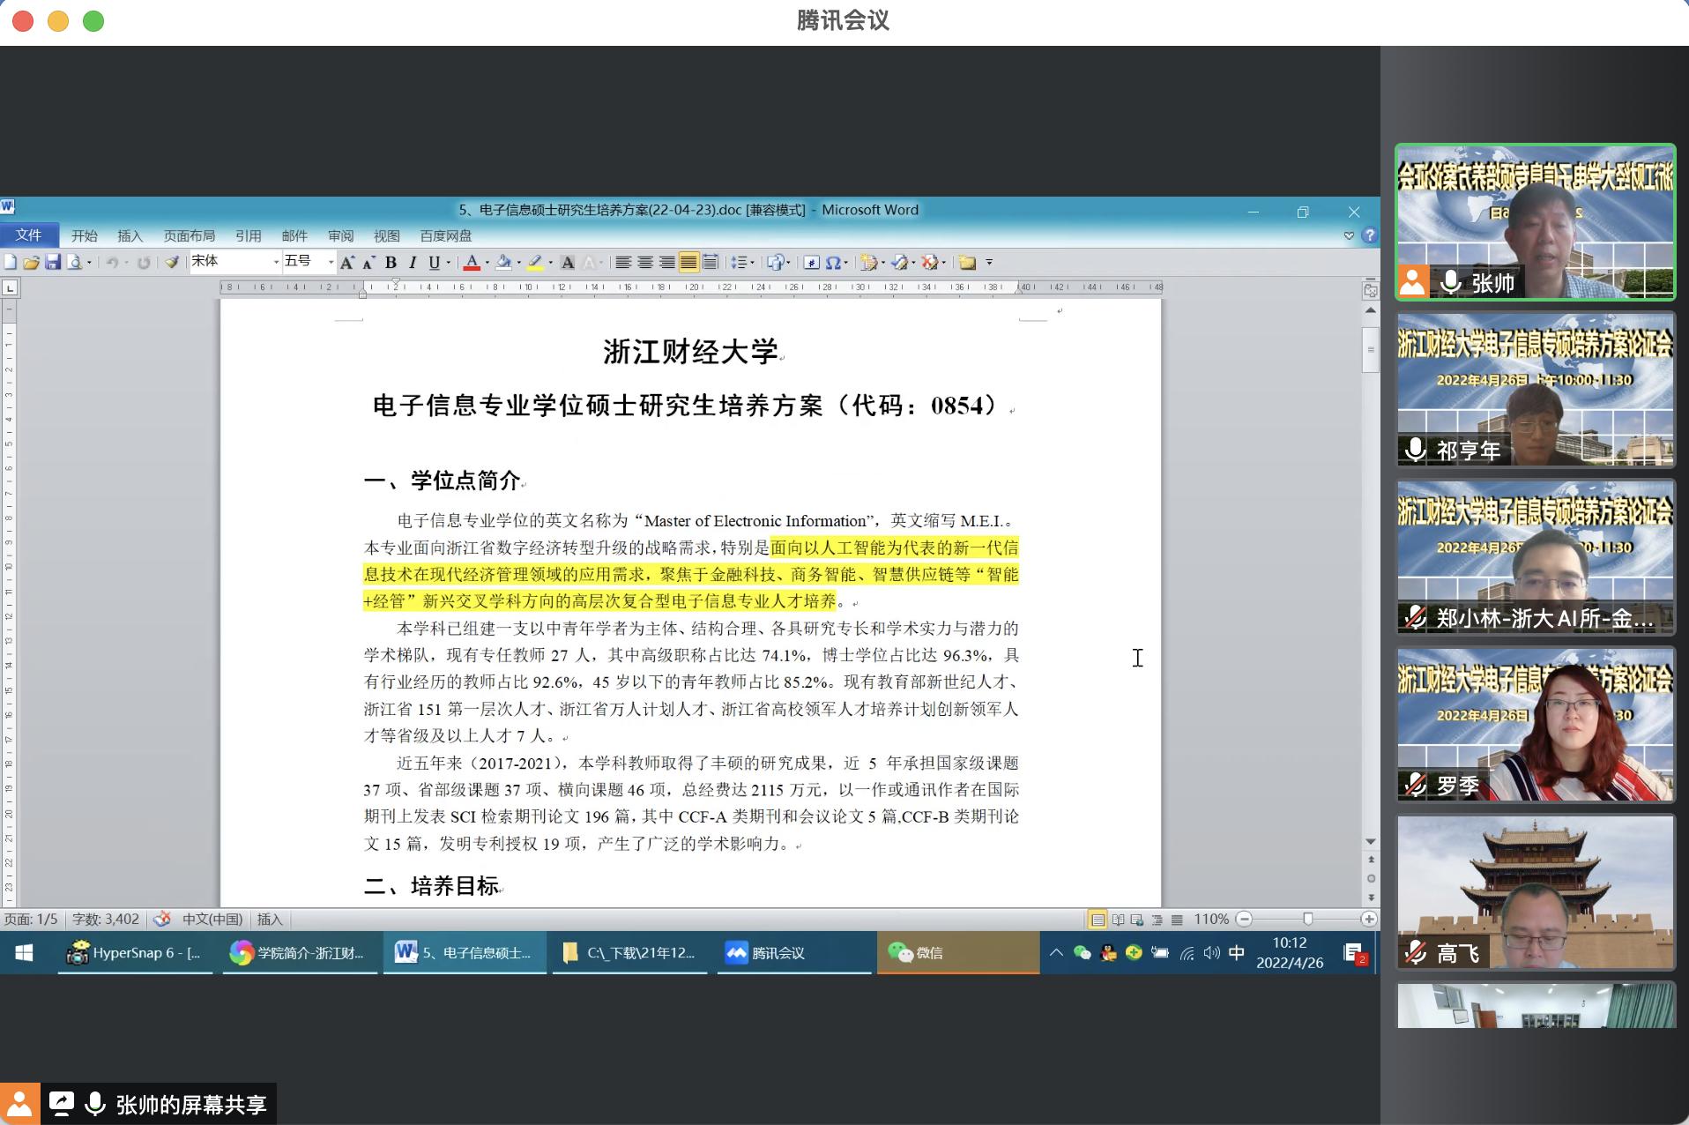Click the Save icon in Word toolbar
Image resolution: width=1689 pixels, height=1125 pixels.
[x=53, y=262]
